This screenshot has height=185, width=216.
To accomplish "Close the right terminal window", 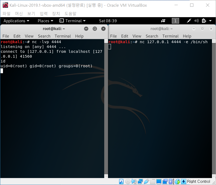I will [211, 29].
